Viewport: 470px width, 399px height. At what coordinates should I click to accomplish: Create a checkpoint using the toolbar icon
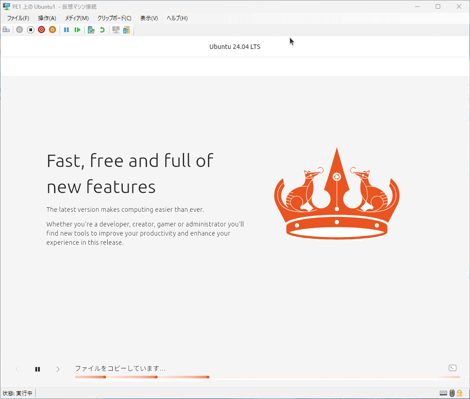click(91, 30)
